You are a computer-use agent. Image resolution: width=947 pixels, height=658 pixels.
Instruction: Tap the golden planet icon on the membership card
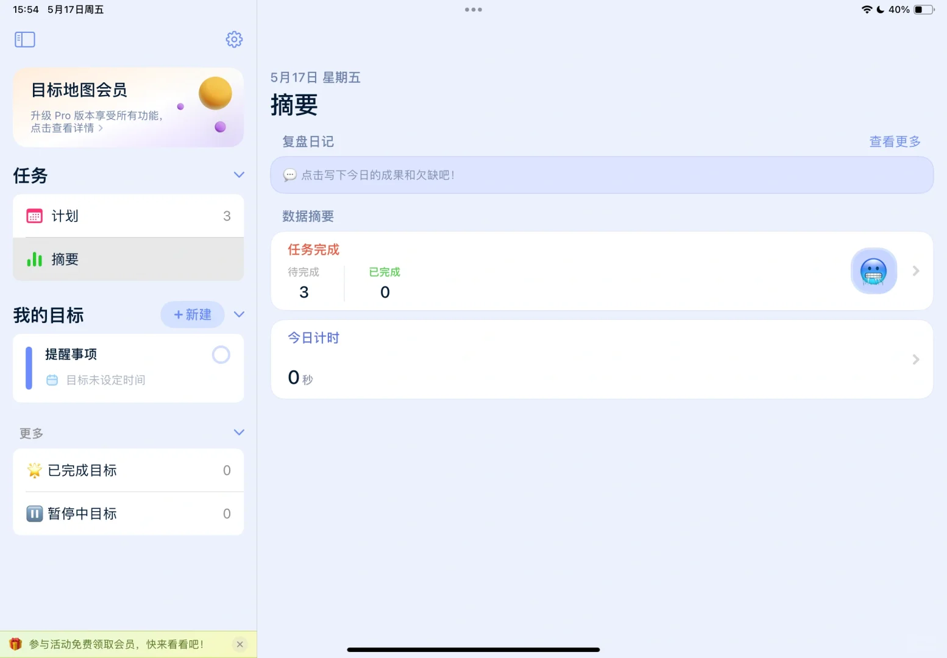tap(215, 93)
